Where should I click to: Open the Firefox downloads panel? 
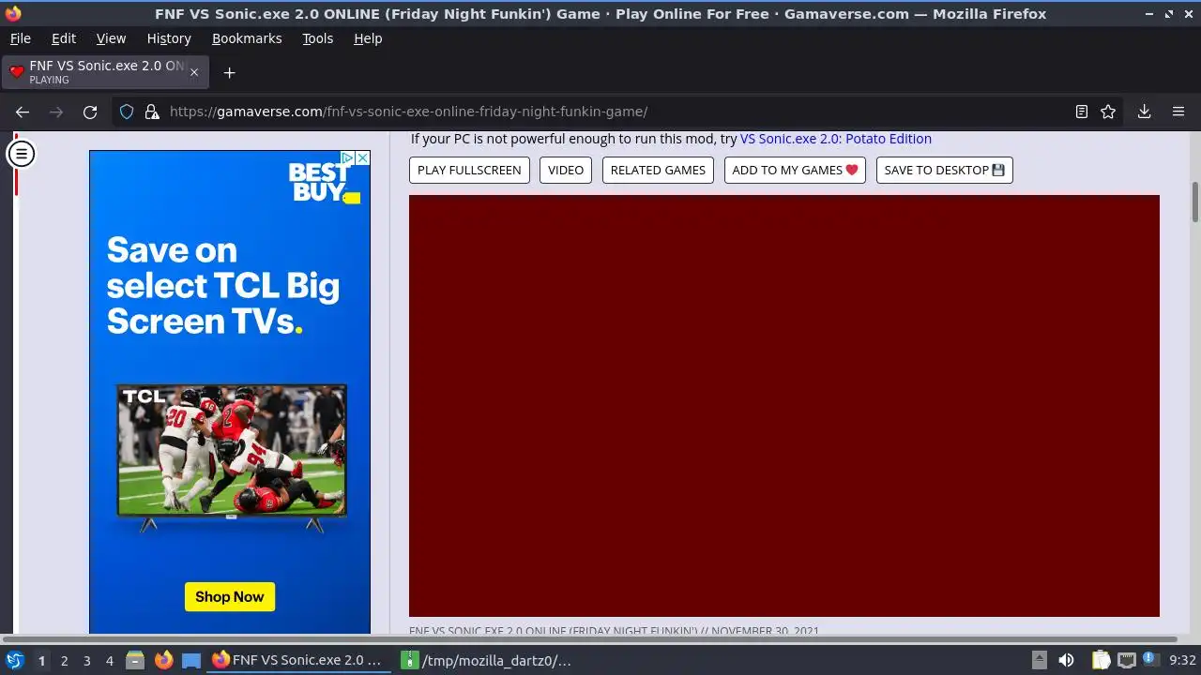1145,112
